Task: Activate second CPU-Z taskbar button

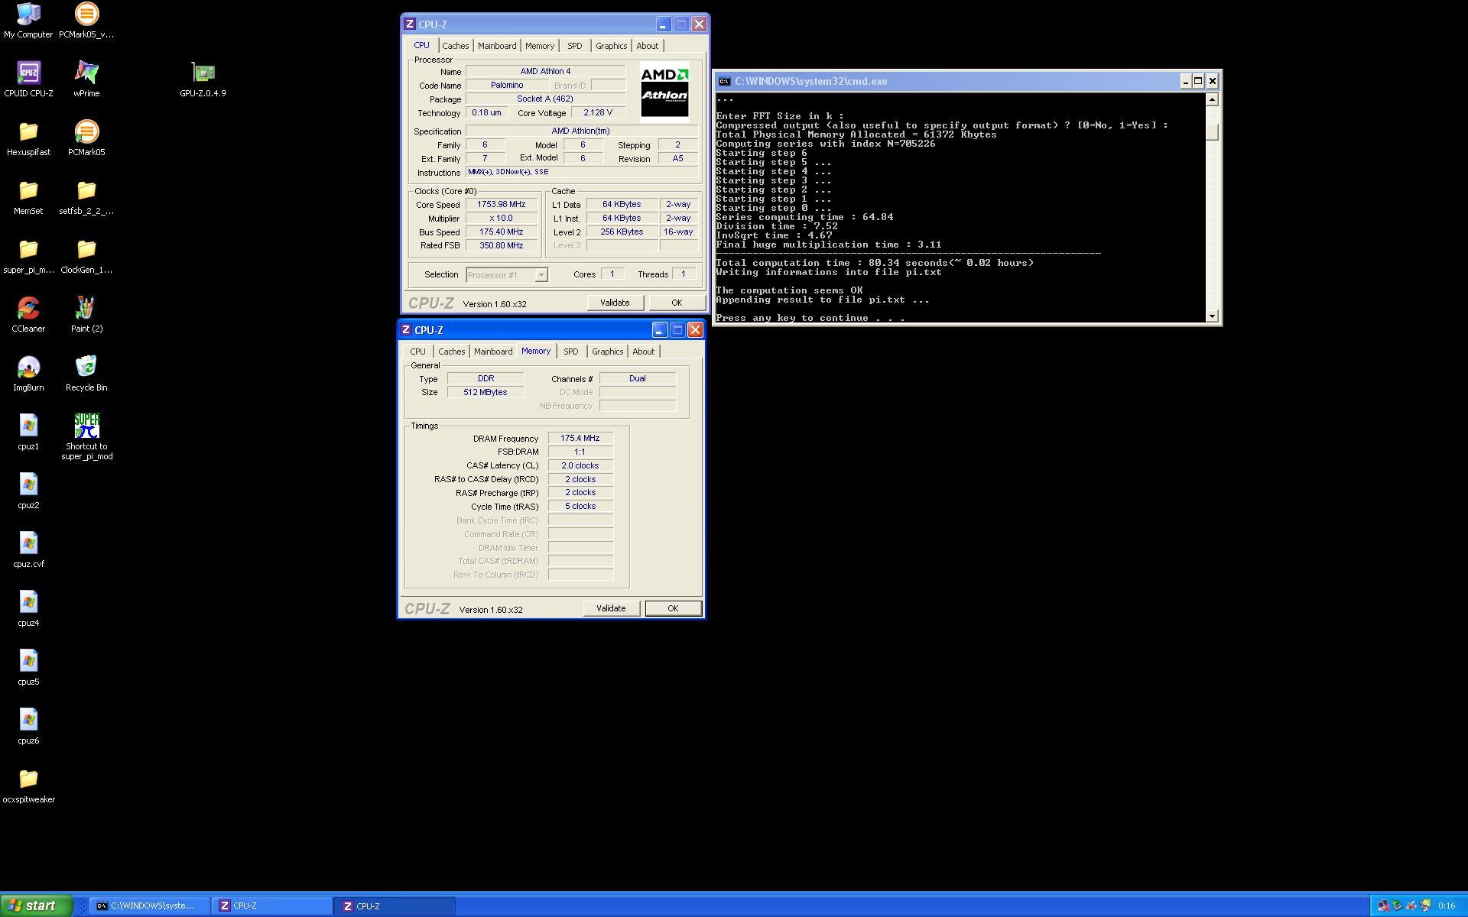Action: click(x=395, y=906)
